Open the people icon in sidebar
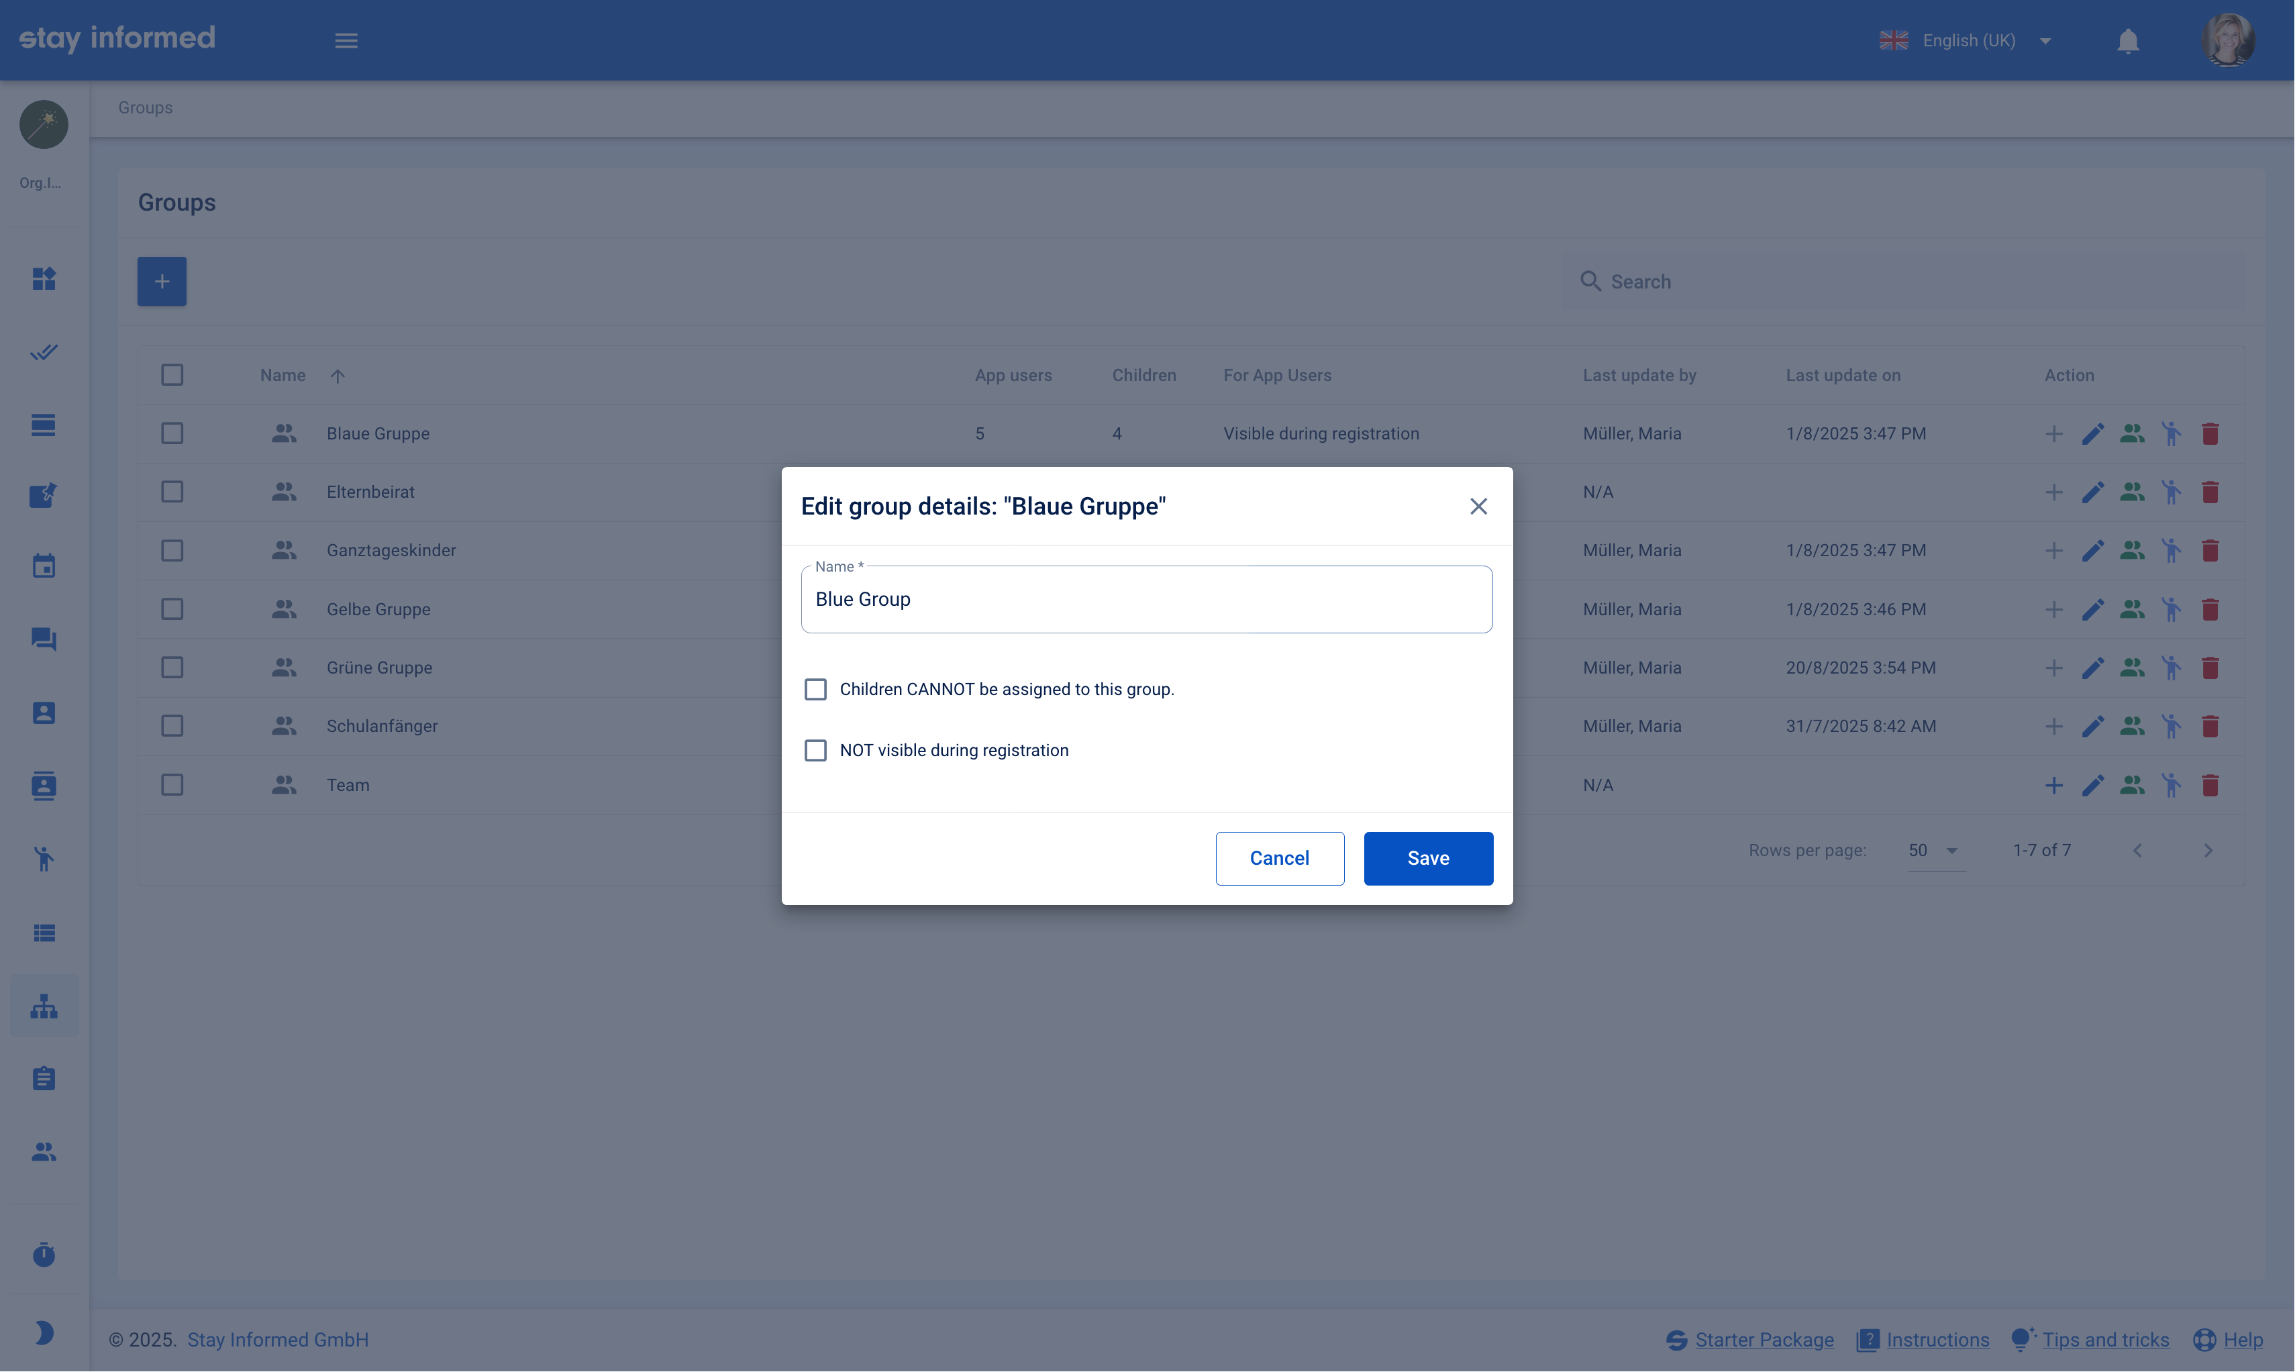2295x1372 pixels. pos(44,1152)
